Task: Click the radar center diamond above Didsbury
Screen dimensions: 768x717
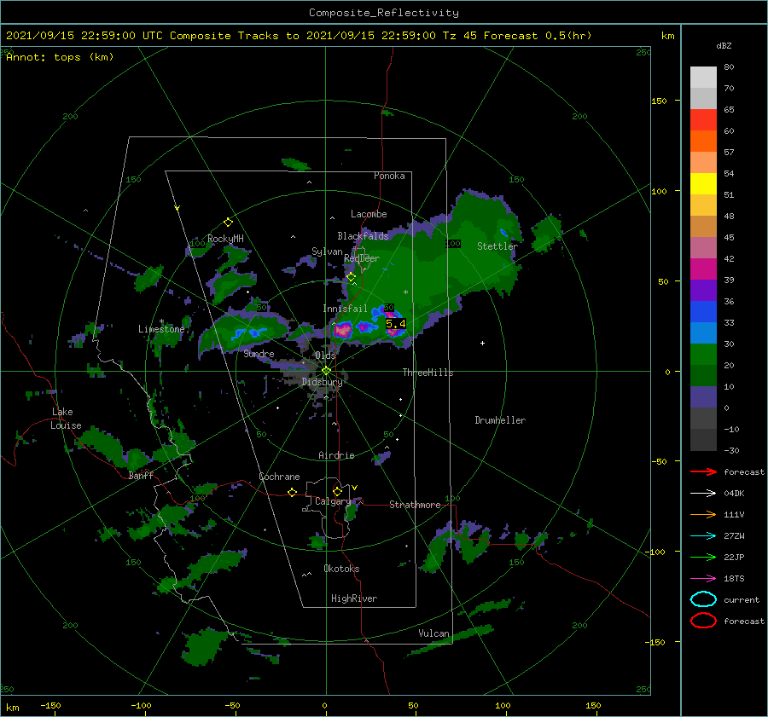Action: tap(326, 371)
